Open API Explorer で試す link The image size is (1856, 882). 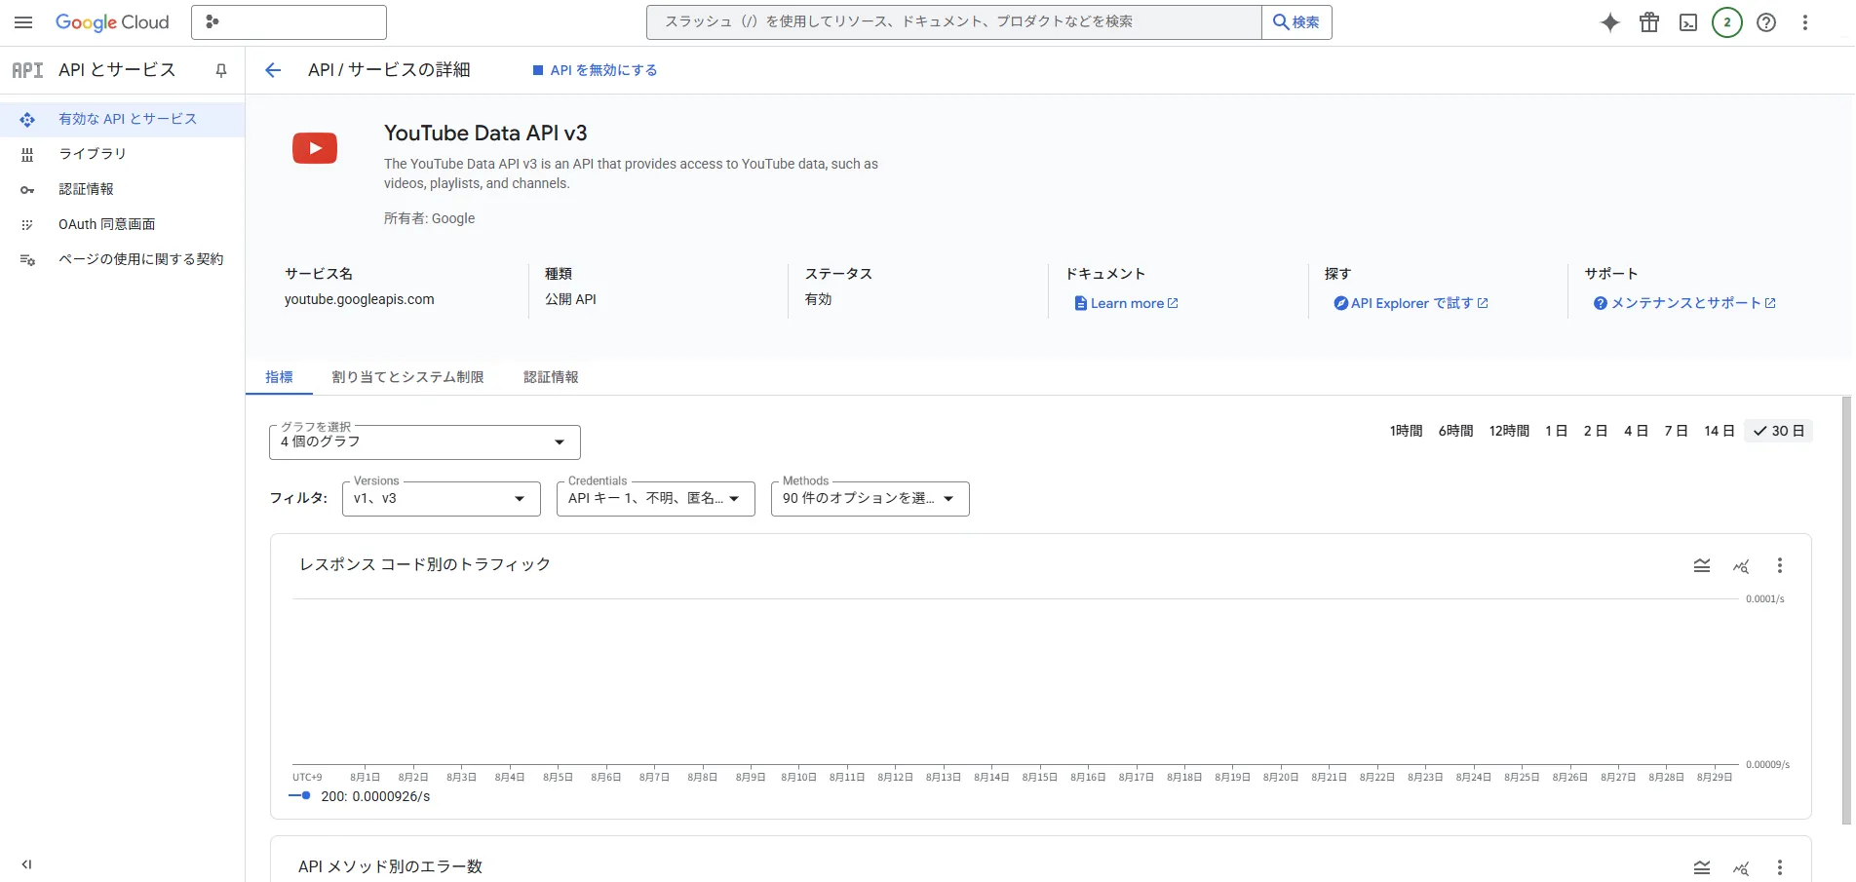point(1411,303)
